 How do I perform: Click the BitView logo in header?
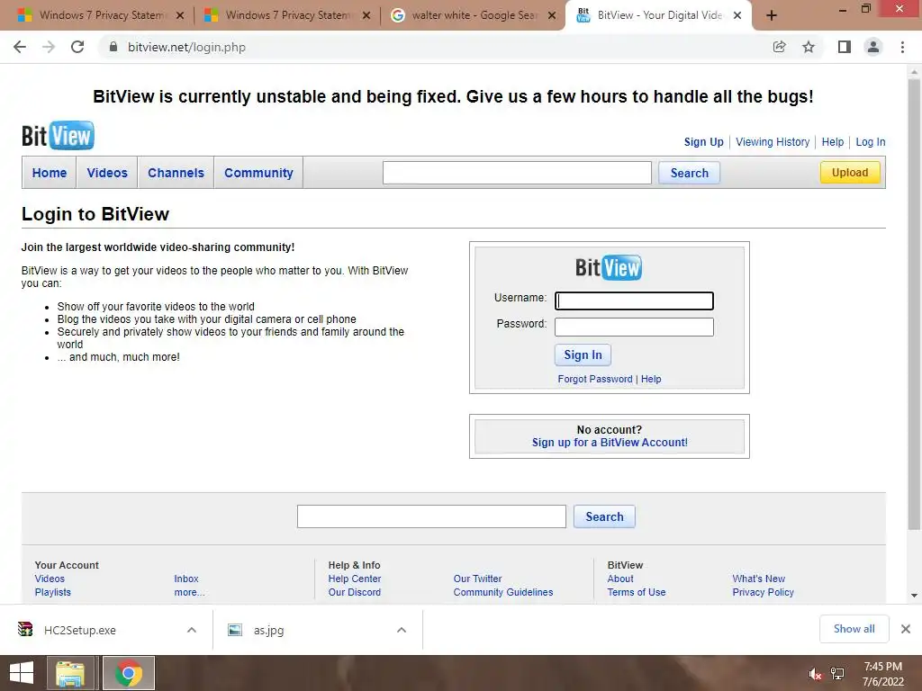pyautogui.click(x=58, y=136)
